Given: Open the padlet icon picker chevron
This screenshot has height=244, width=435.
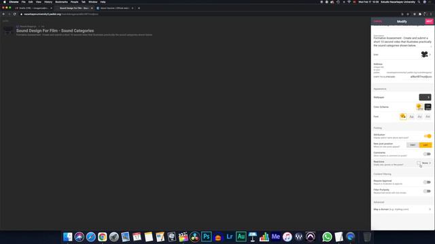Looking at the screenshot, I should tap(430, 54).
